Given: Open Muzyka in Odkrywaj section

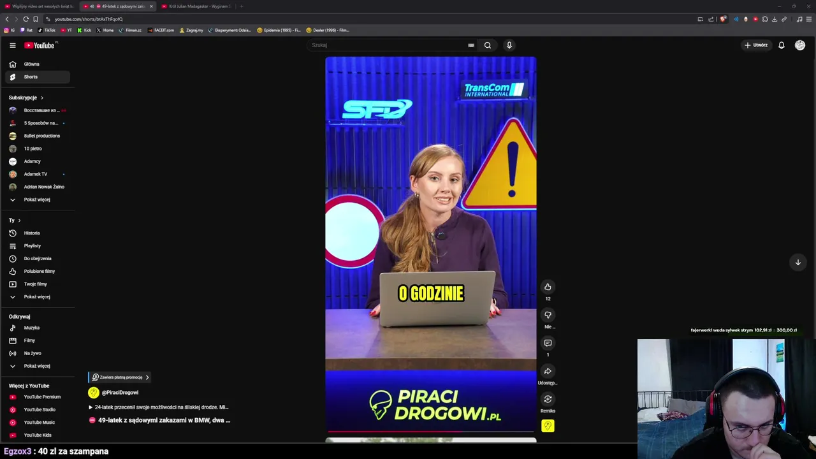Looking at the screenshot, I should click(x=37, y=328).
